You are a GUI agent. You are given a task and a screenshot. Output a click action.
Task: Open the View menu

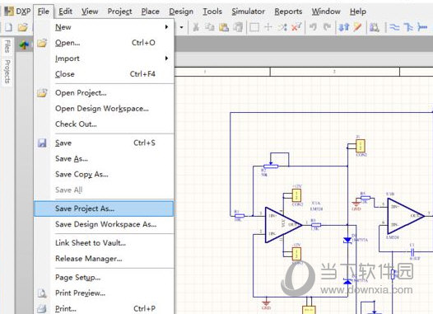point(90,12)
